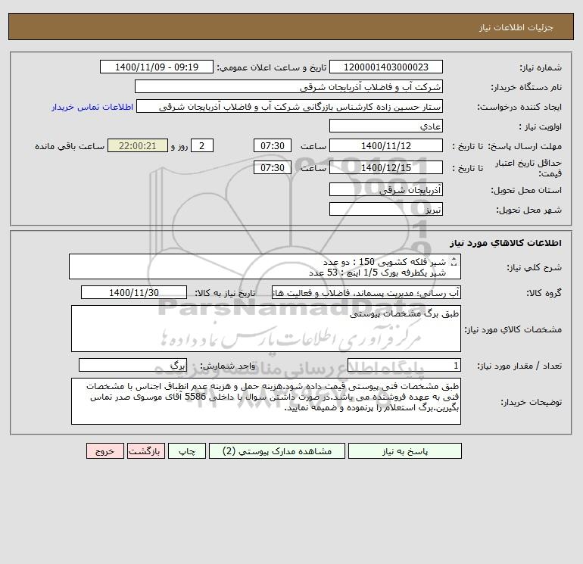Click the چاپ print button

pyautogui.click(x=187, y=451)
